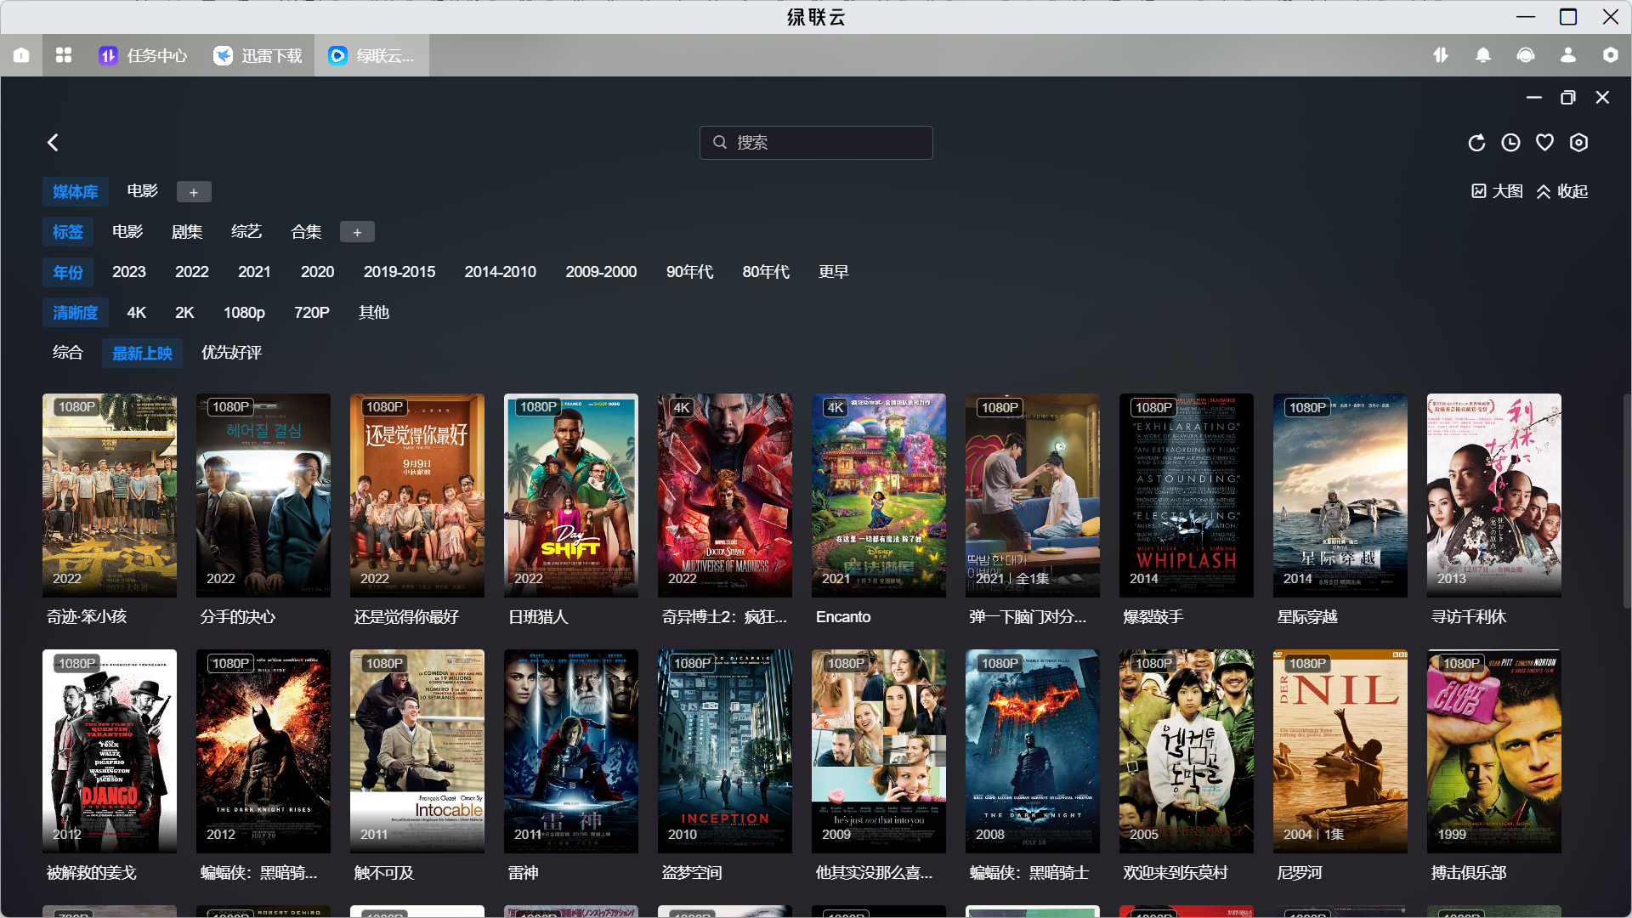Open the 任务中心 tab
The height and width of the screenshot is (918, 1632).
[x=143, y=55]
